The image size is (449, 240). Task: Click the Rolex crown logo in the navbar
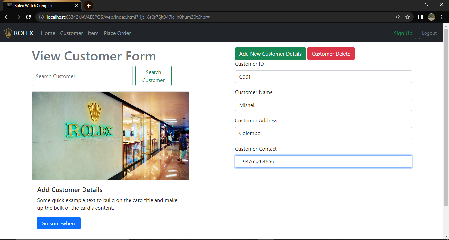(8, 33)
